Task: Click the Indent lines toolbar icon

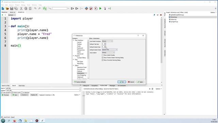Action: pyautogui.click(x=72, y=9)
